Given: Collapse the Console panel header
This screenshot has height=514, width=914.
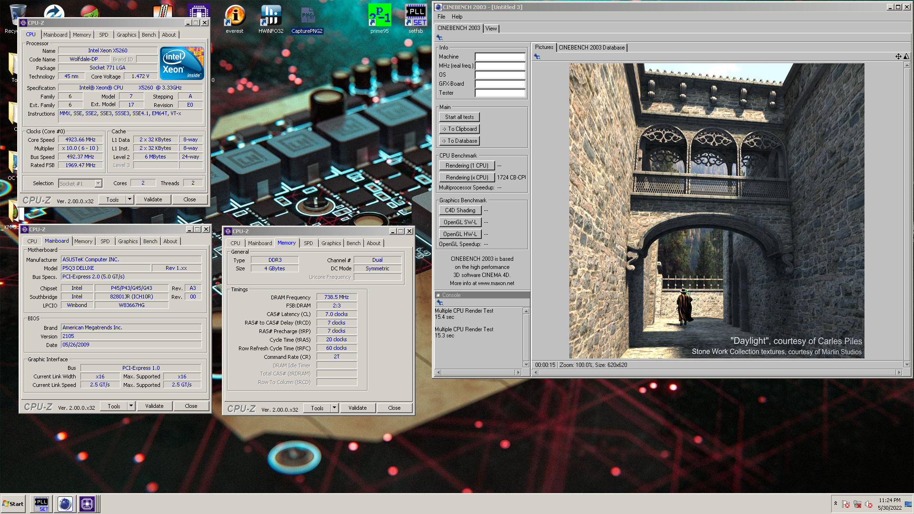Looking at the screenshot, I should [x=438, y=295].
